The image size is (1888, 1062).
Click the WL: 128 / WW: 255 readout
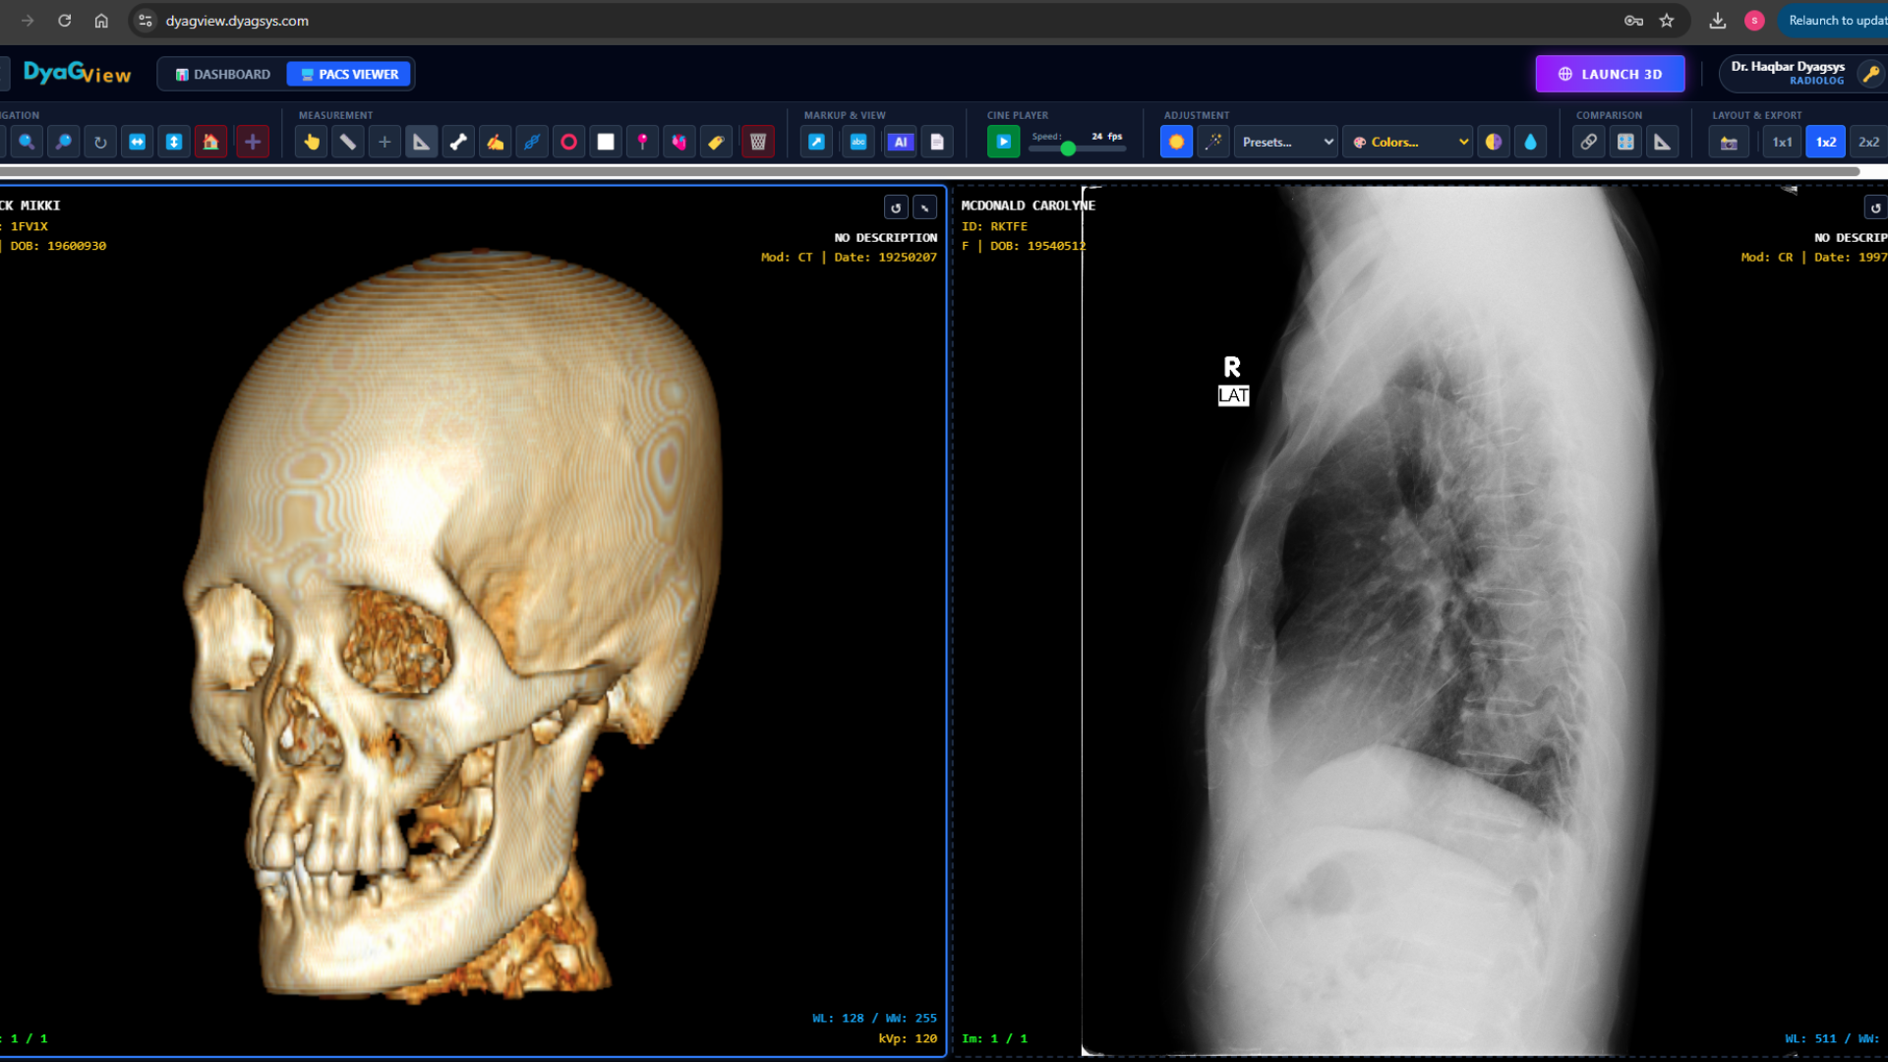874,1018
